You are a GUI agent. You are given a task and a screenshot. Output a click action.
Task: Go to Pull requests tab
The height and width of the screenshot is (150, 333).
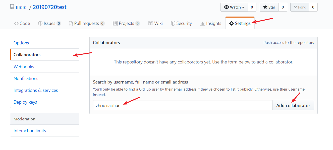(86, 23)
